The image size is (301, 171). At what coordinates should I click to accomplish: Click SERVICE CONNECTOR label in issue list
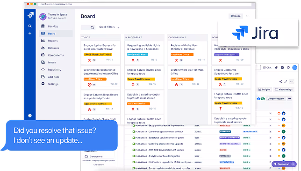coord(229,138)
